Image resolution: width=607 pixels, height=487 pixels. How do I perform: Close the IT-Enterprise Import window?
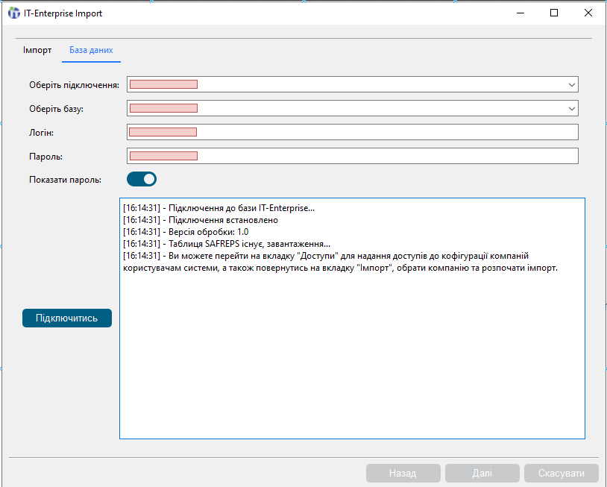pyautogui.click(x=588, y=13)
